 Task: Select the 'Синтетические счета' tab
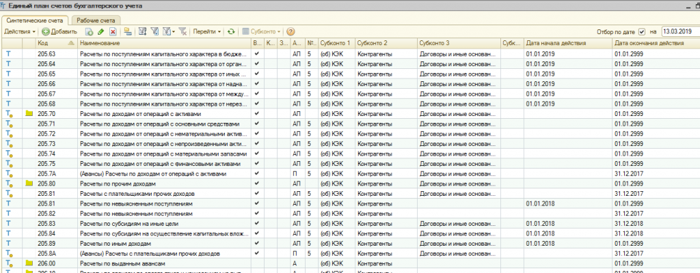[34, 20]
